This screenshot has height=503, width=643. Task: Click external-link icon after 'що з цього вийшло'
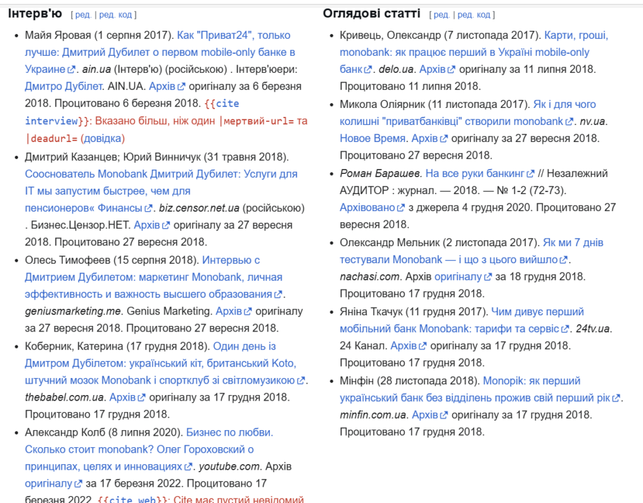coord(564,261)
